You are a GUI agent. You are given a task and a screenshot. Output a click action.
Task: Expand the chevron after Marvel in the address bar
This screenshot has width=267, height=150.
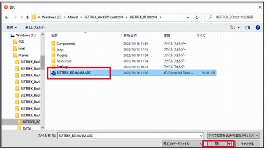click(x=81, y=17)
